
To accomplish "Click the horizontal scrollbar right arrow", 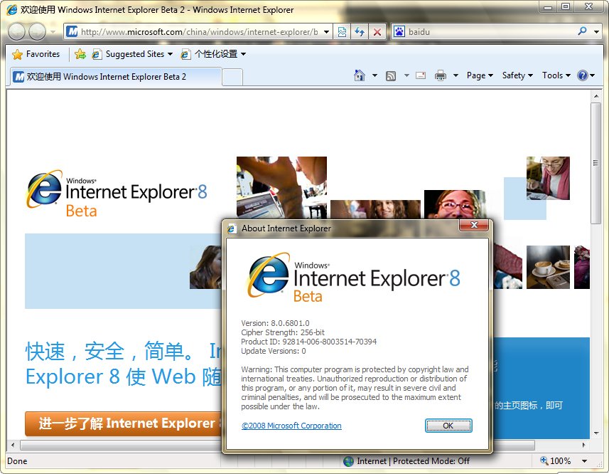I will (583, 445).
